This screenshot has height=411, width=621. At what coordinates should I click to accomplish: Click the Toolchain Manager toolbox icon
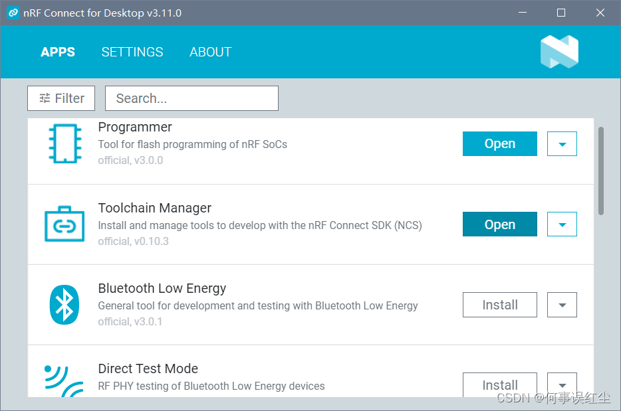[64, 224]
